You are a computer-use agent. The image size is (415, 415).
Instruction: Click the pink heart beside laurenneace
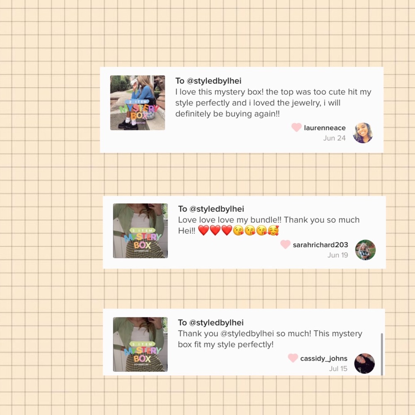pos(296,127)
